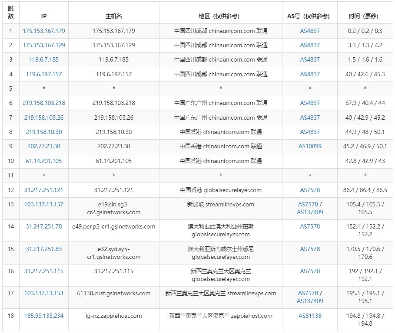
Task: Click AS4837 link in hop 4 row
Action: tap(310, 74)
